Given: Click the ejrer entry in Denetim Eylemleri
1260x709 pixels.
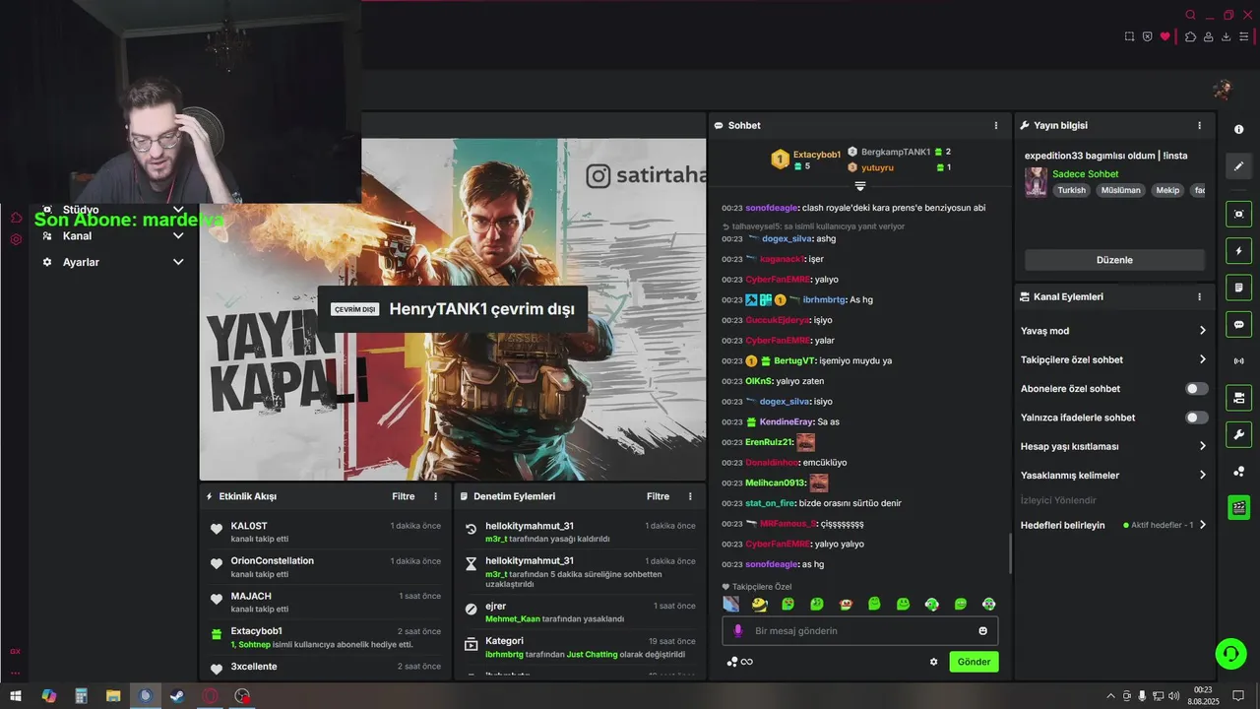Looking at the screenshot, I should point(579,612).
